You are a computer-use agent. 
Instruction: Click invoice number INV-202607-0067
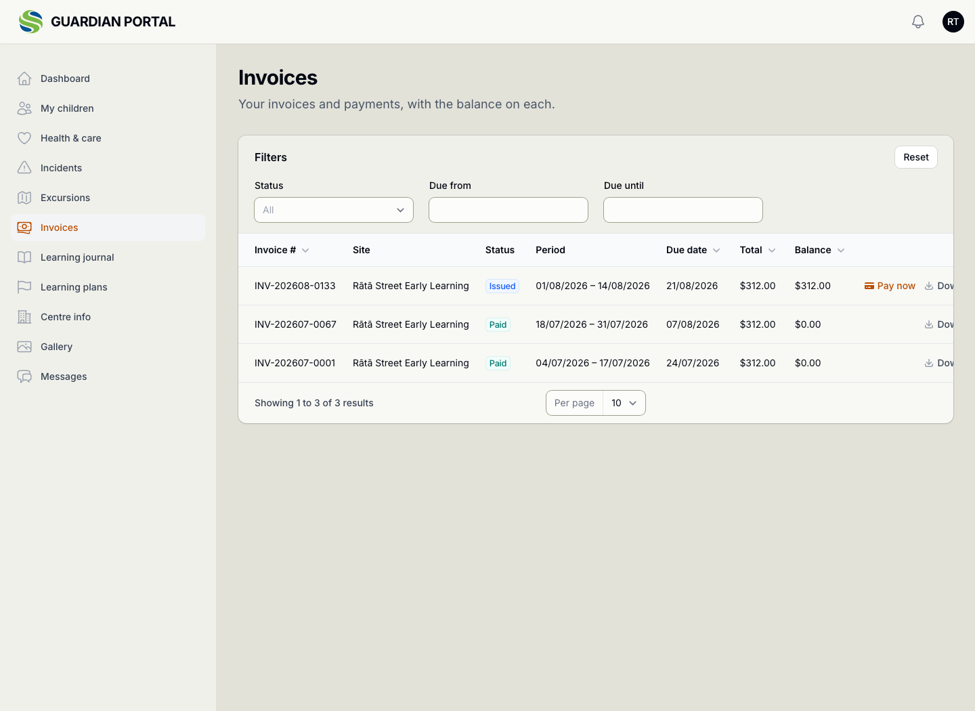pos(295,324)
